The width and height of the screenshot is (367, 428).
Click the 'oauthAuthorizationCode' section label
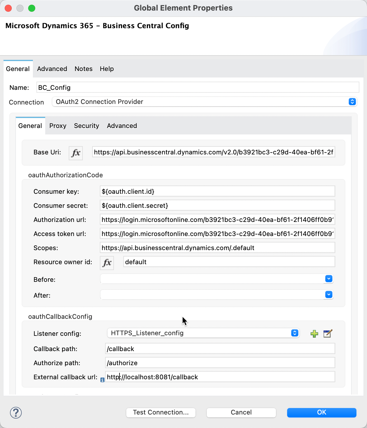click(x=65, y=175)
